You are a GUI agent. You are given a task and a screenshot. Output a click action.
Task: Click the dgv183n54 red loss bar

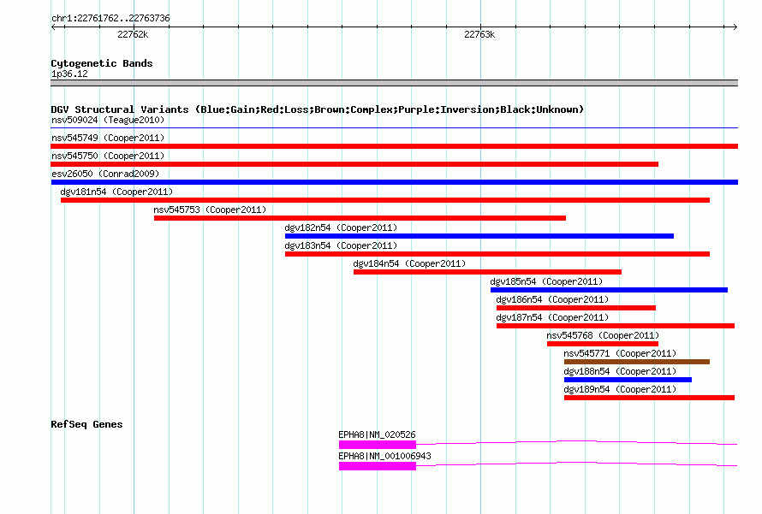497,254
